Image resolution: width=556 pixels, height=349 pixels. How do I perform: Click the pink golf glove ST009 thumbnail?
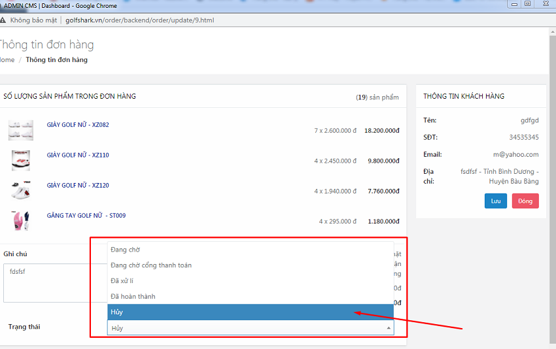point(21,221)
